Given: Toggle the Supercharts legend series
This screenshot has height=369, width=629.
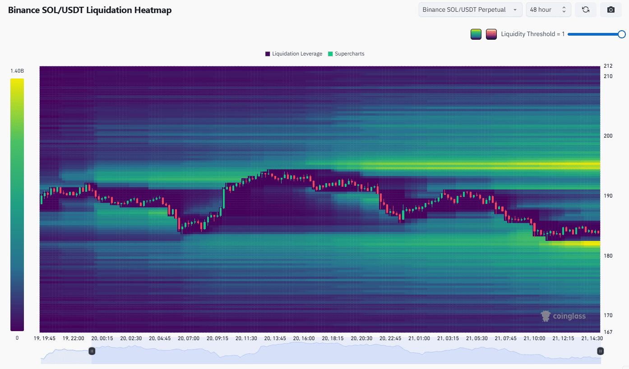Looking at the screenshot, I should [346, 54].
